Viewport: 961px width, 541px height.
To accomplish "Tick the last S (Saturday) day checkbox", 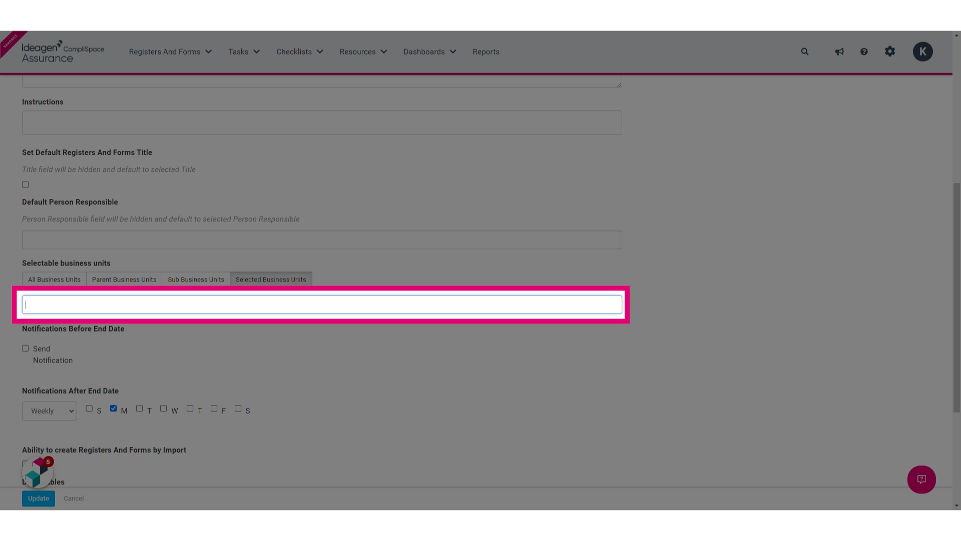I will (x=238, y=408).
